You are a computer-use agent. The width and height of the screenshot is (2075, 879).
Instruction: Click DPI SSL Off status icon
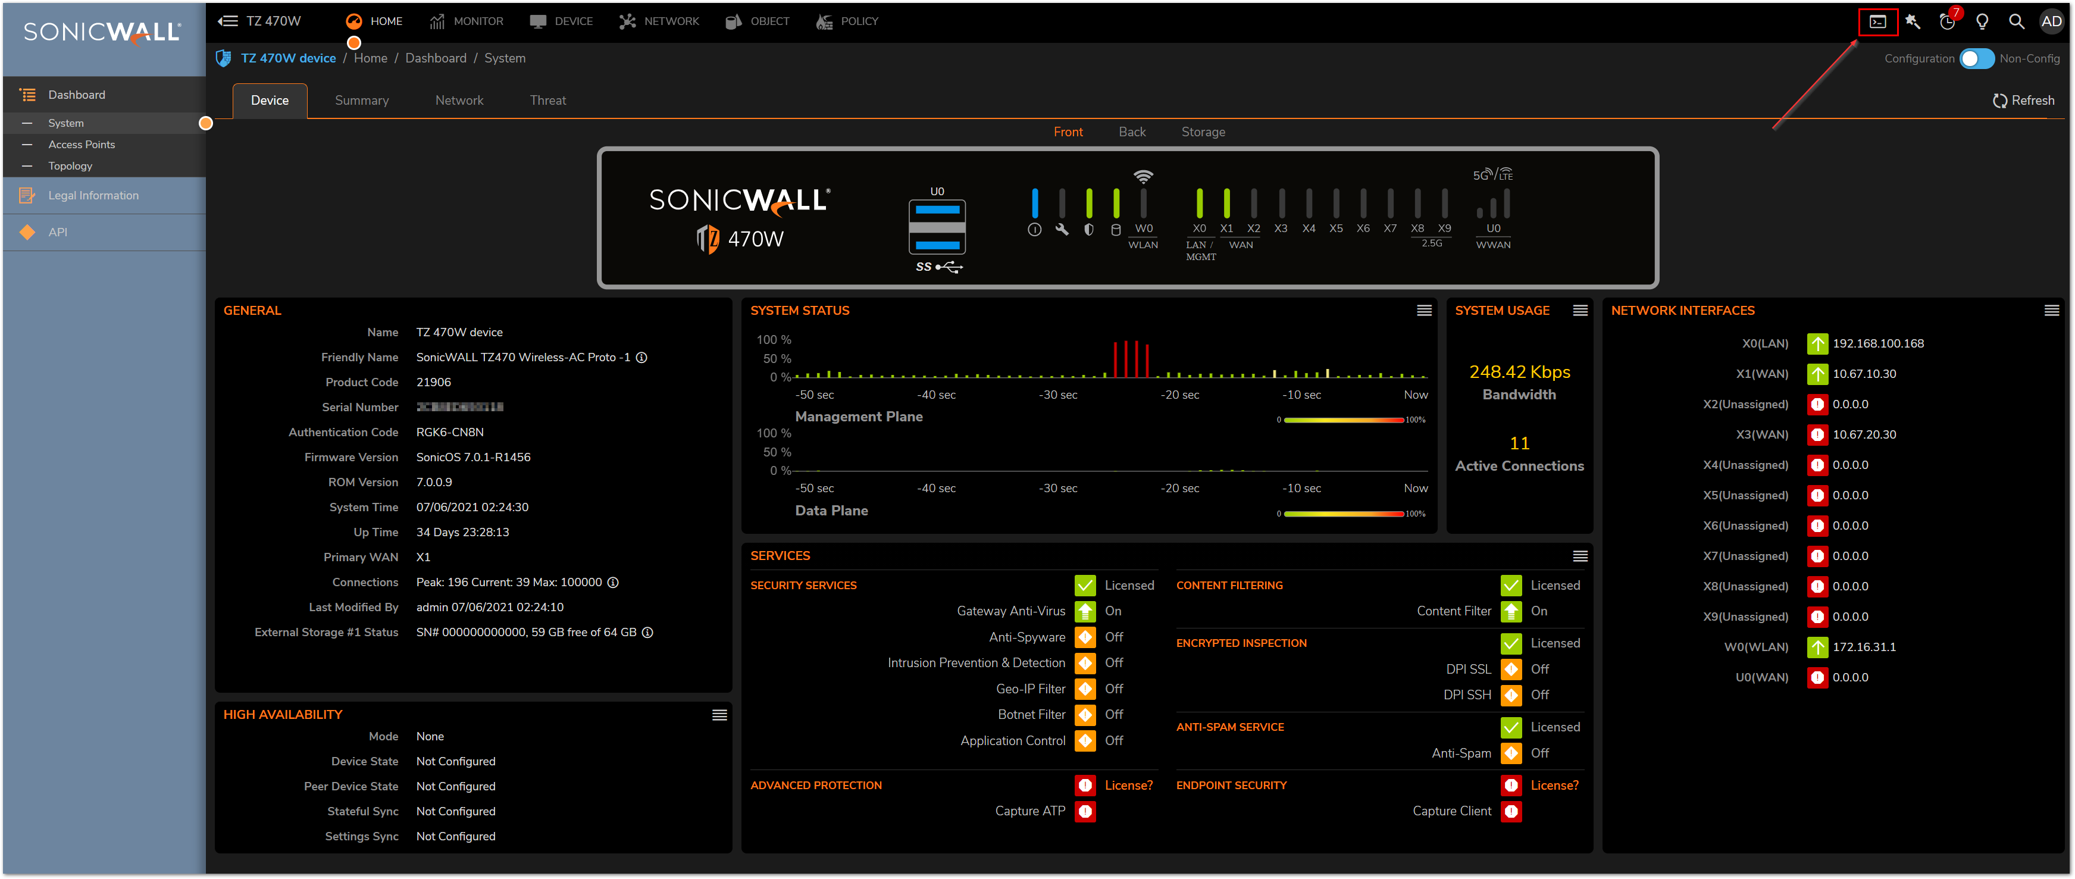coord(1511,670)
